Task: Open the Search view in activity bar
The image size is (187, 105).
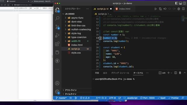Action: point(57,18)
